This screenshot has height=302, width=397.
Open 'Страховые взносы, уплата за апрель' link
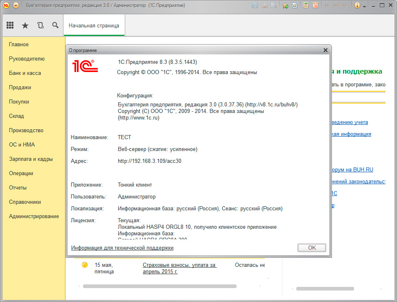179,268
